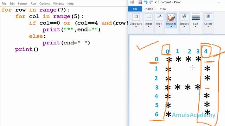225x126 pixels.
Task: Click the 'pattern1 - Paint' window title
Action: click(x=171, y=2)
